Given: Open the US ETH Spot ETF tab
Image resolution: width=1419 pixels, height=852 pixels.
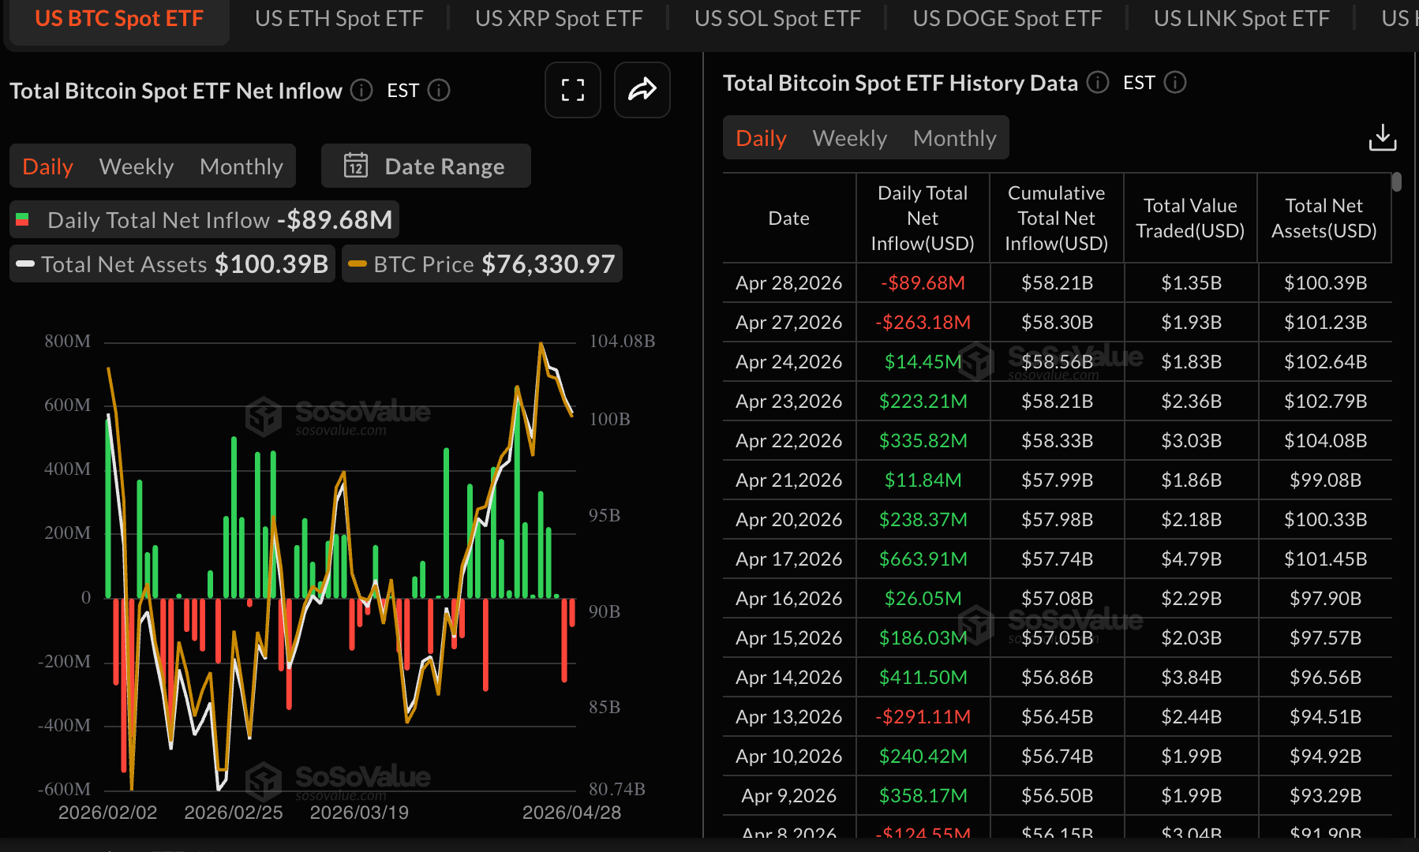Looking at the screenshot, I should [339, 18].
